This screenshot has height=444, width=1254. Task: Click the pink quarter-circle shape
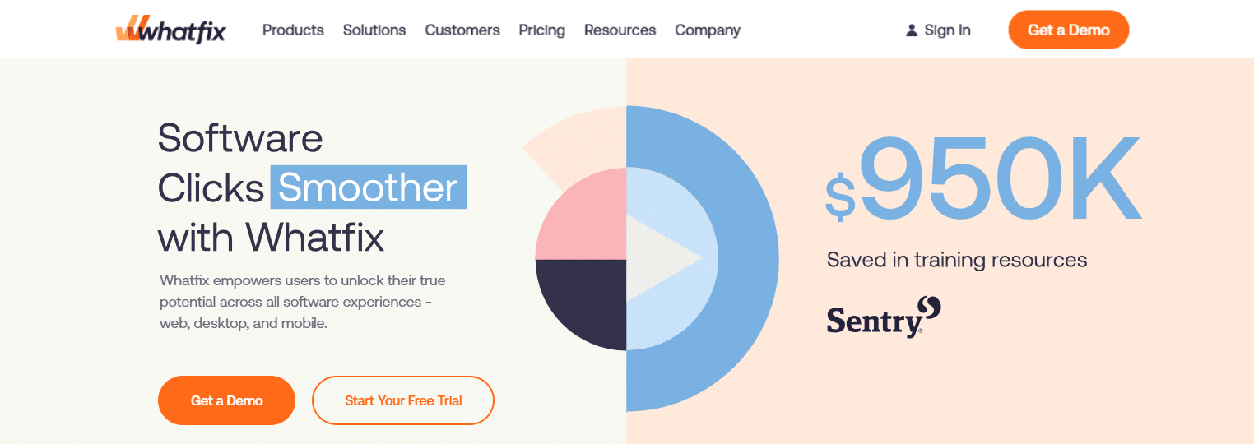pyautogui.click(x=581, y=213)
